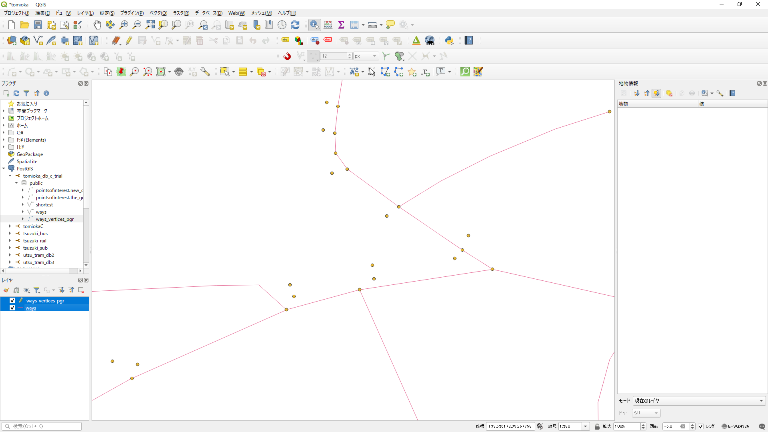Screen dimensions: 768x432
Task: Click the EPSG:4326 CRS button
Action: click(735, 426)
